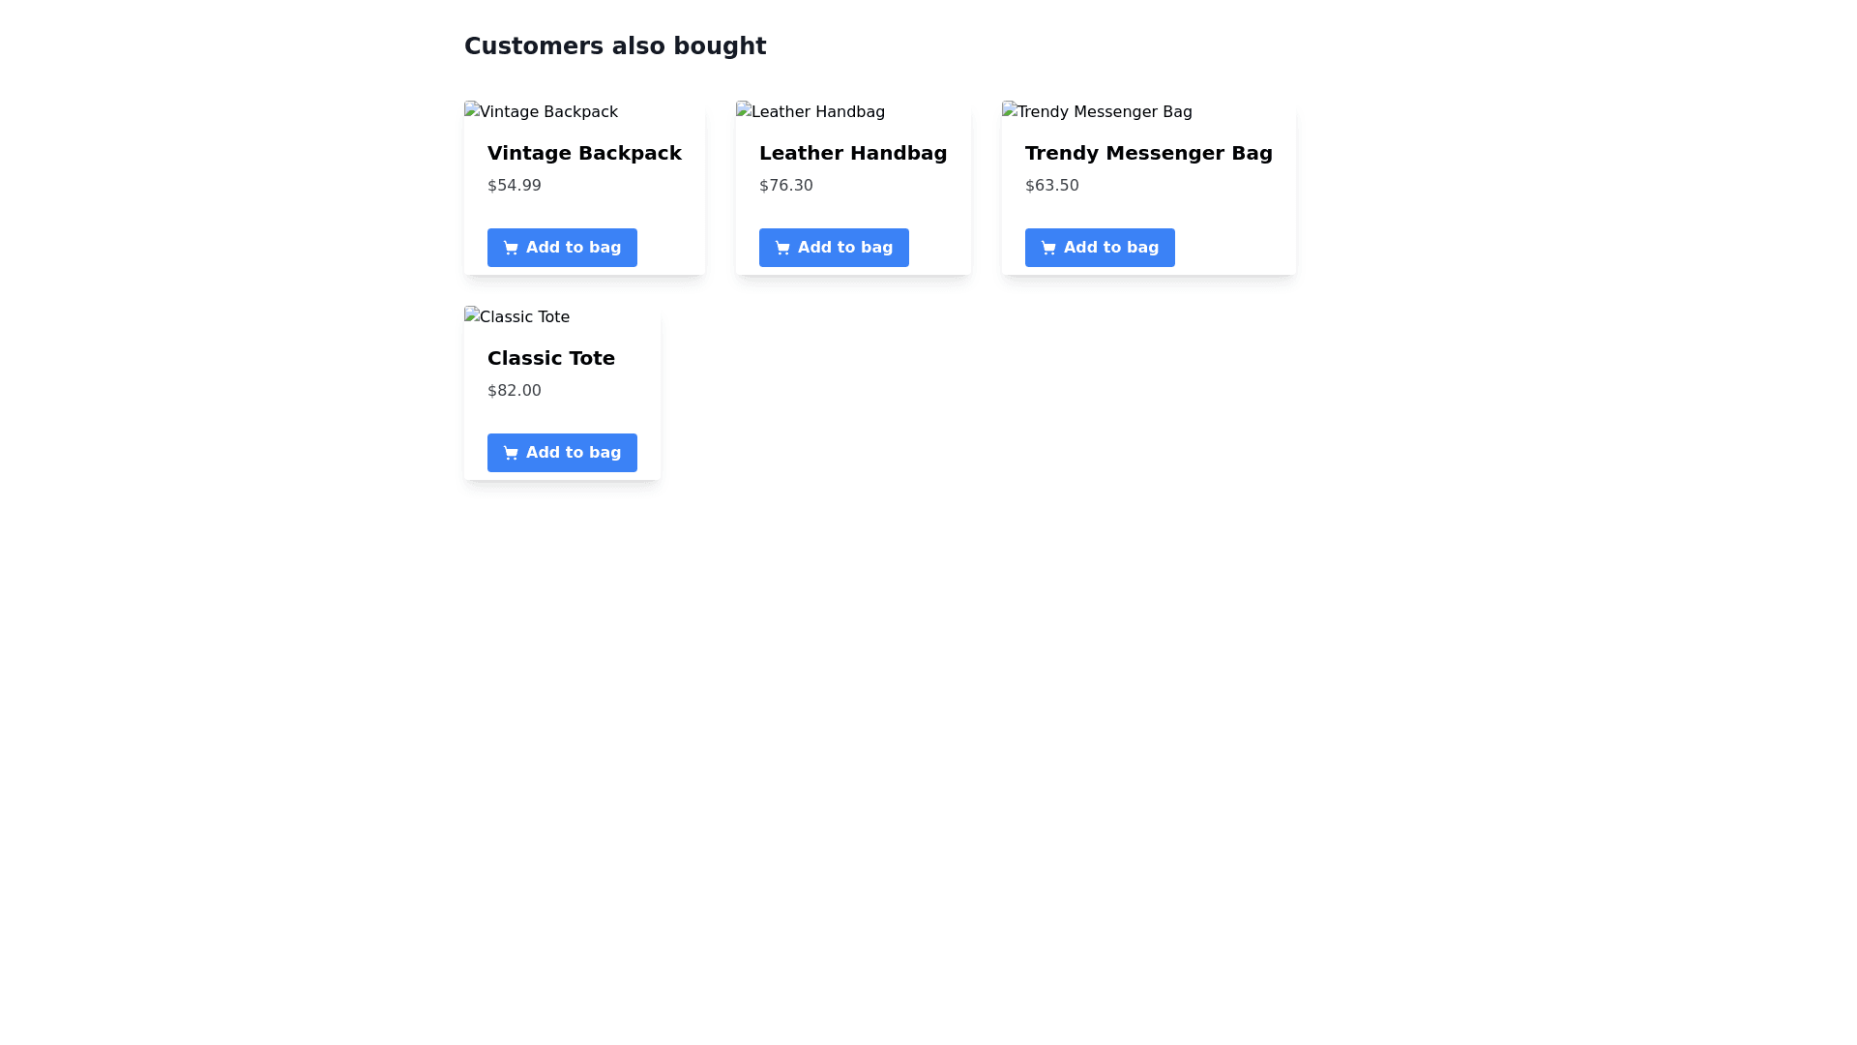This screenshot has height=1045, width=1857.
Task: Select the Leather Handbag product title
Action: [852, 153]
